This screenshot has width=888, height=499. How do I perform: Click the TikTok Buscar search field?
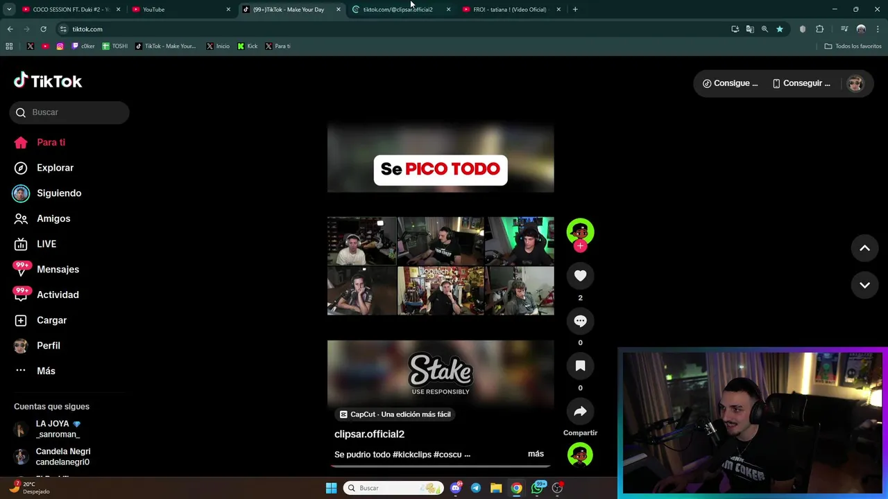click(69, 112)
